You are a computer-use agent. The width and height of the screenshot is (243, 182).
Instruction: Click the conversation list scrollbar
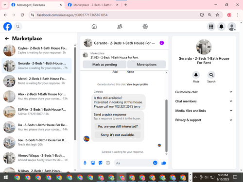pyautogui.click(x=75, y=94)
